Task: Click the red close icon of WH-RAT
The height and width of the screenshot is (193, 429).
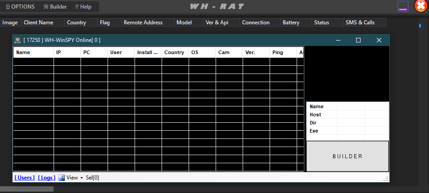Action: coord(420,6)
